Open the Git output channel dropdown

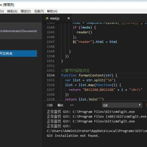tap(122, 105)
